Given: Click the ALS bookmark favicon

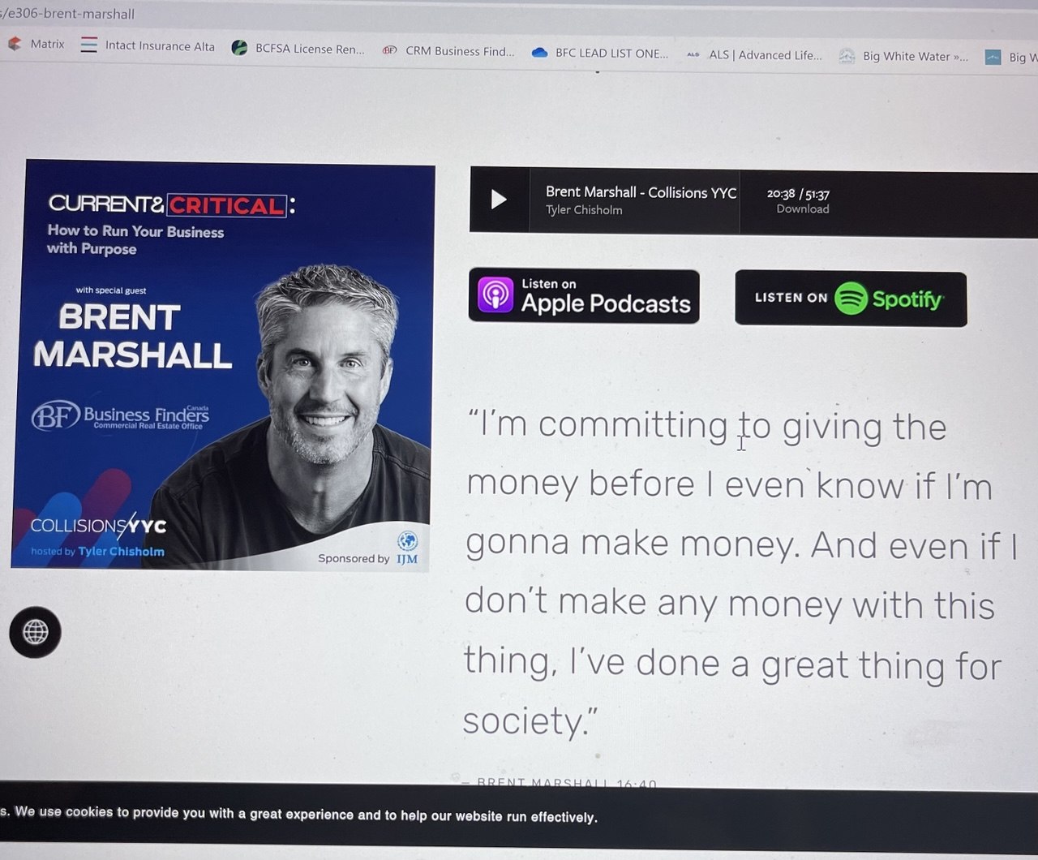Looking at the screenshot, I should pyautogui.click(x=693, y=54).
